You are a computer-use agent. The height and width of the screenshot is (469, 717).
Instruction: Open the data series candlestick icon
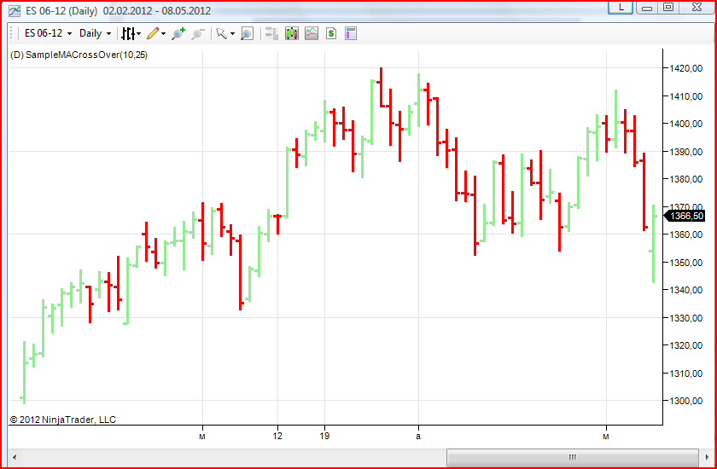click(292, 33)
